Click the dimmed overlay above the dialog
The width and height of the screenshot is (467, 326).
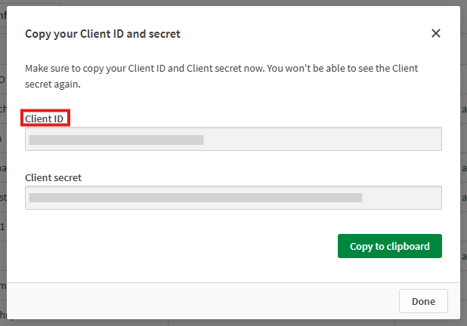(233, 3)
